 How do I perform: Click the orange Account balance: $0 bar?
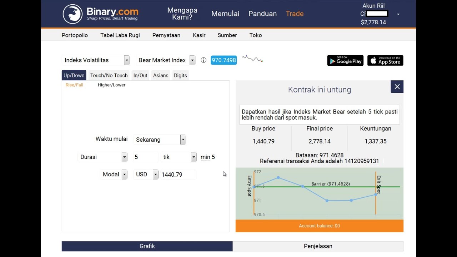point(320,226)
